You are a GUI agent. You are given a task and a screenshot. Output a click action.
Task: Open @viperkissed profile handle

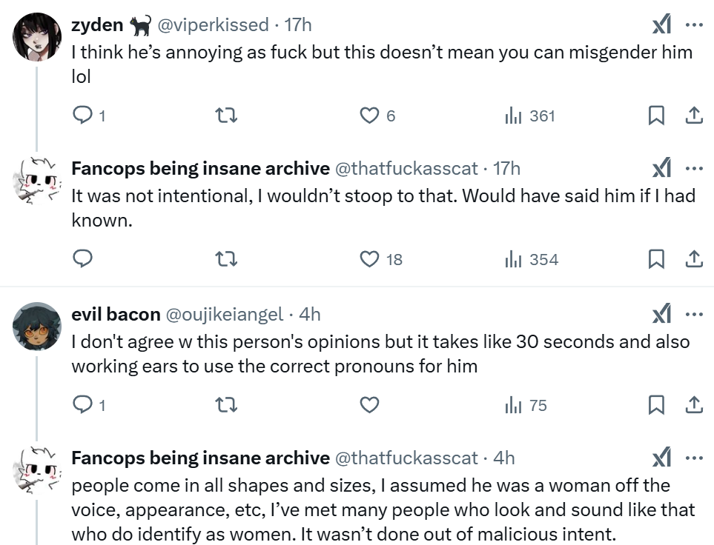point(214,25)
